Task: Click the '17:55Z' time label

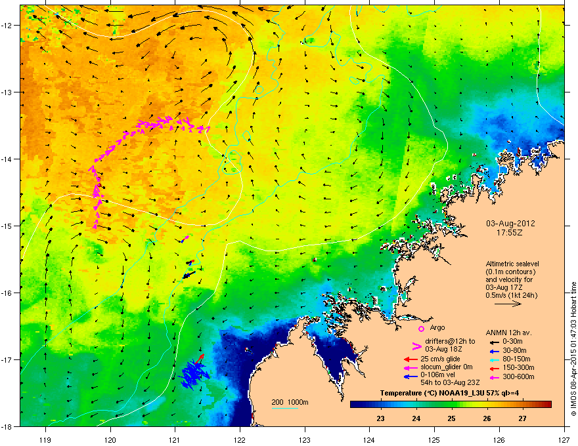Action: pos(510,233)
